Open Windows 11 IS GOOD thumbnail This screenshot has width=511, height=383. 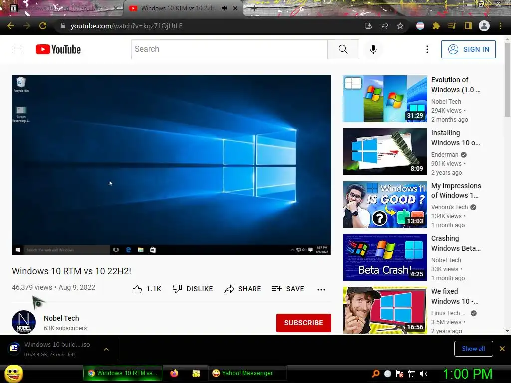point(385,204)
